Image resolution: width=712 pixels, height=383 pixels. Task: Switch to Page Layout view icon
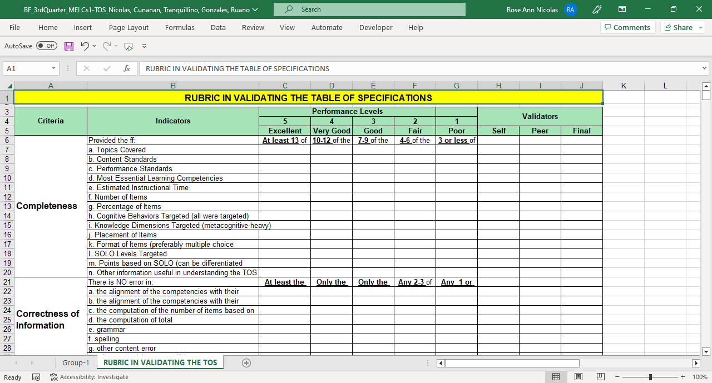tap(578, 377)
